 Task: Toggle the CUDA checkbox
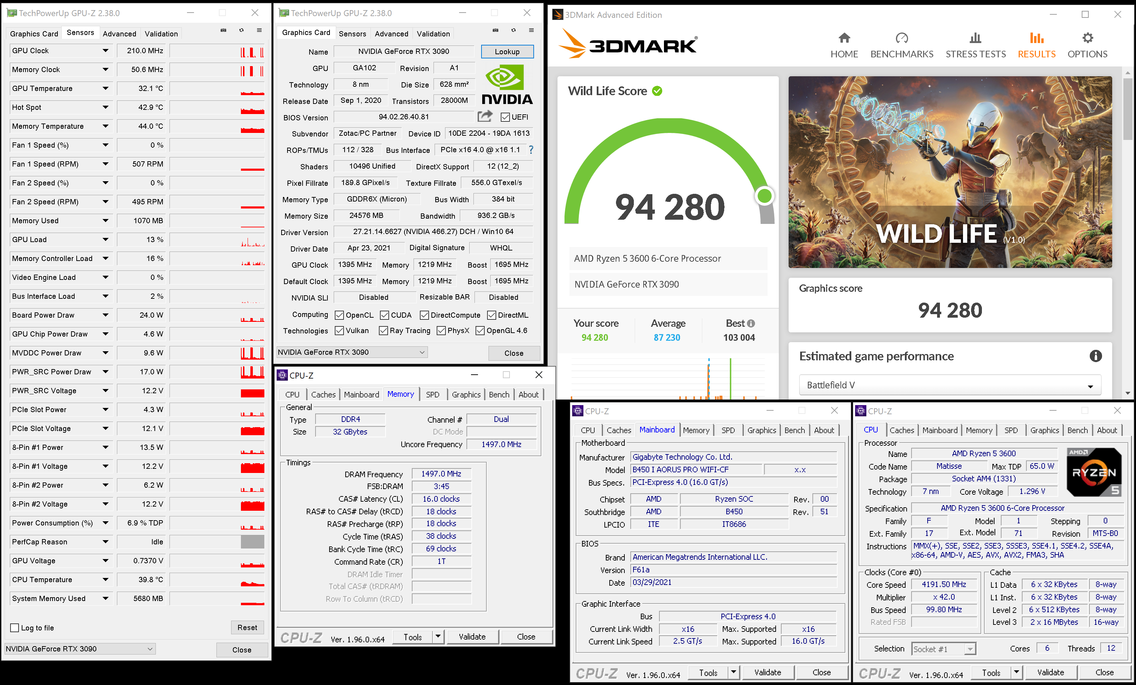coord(385,315)
